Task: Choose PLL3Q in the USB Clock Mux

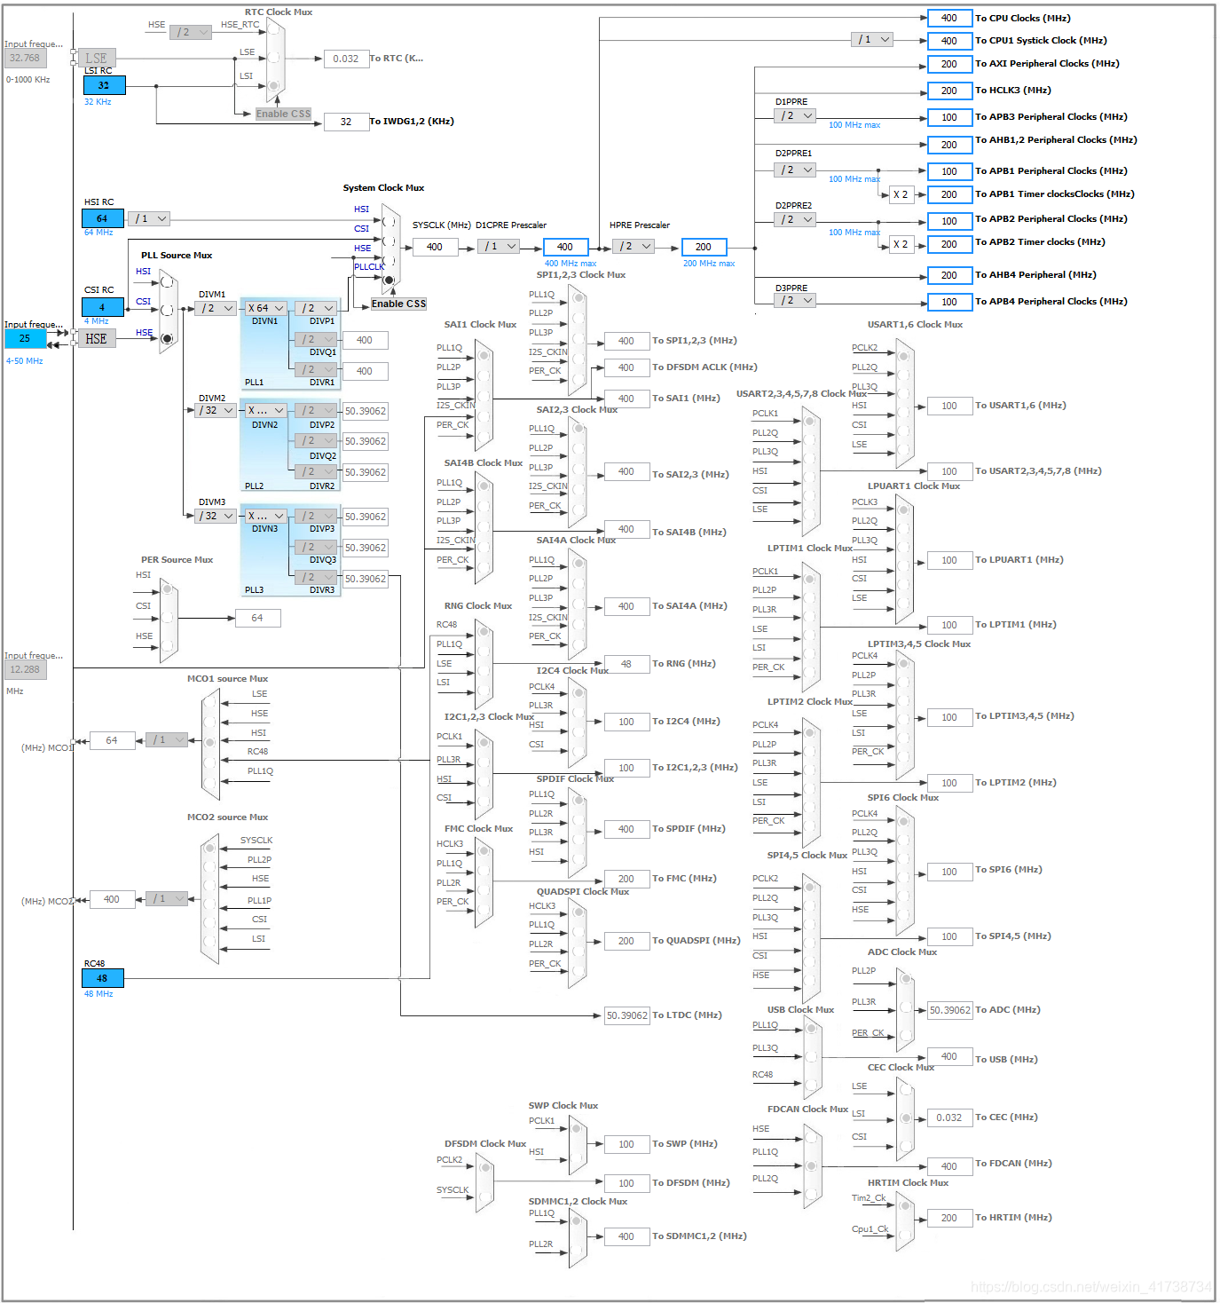Action: pyautogui.click(x=812, y=1057)
